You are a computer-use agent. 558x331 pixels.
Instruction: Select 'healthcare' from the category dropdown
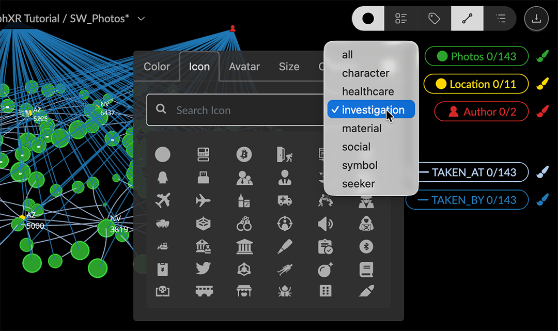(367, 91)
